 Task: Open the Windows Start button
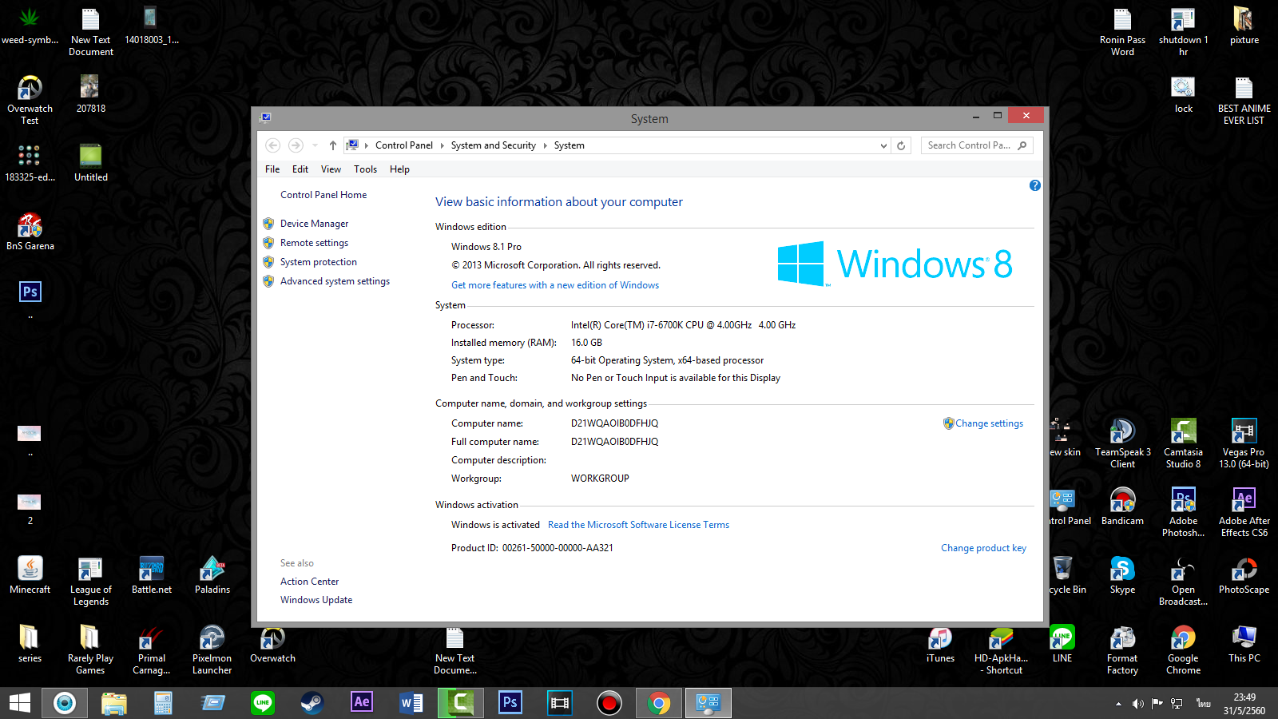19,703
